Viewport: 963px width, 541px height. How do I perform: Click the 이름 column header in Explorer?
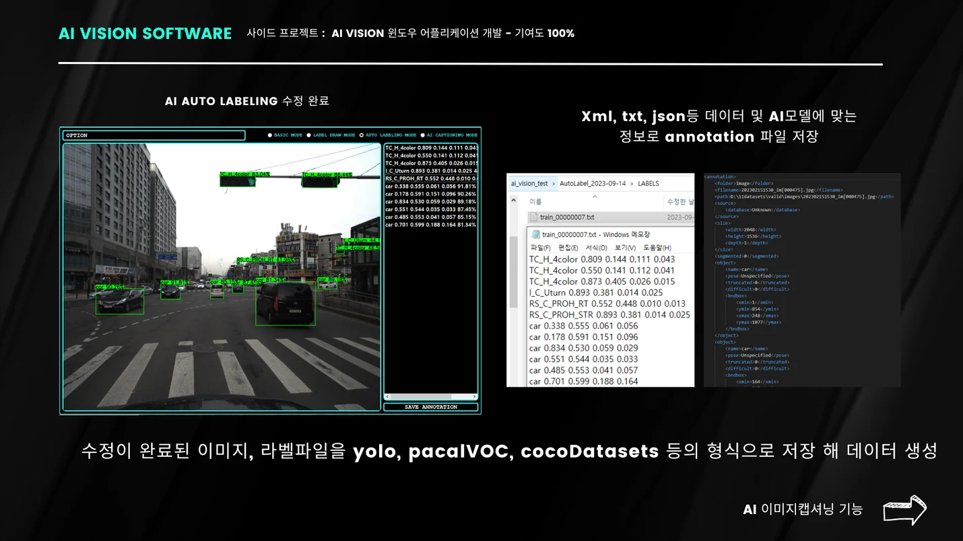535,201
